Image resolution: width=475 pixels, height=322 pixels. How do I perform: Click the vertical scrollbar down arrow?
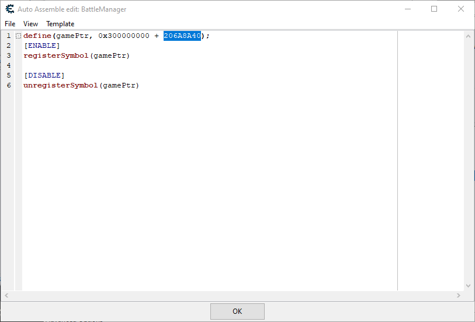coord(468,285)
